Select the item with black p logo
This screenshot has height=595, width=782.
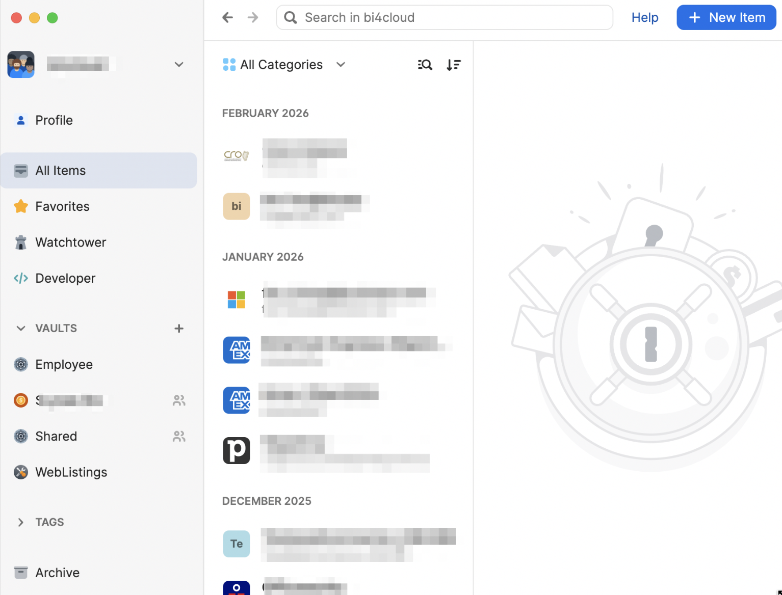(338, 451)
